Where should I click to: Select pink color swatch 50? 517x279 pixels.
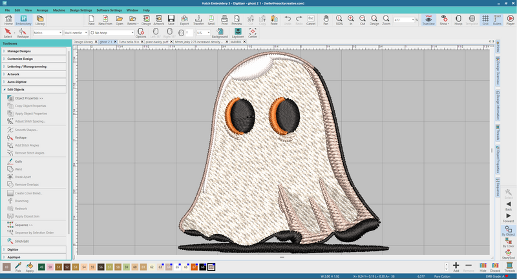pyautogui.click(x=50, y=267)
